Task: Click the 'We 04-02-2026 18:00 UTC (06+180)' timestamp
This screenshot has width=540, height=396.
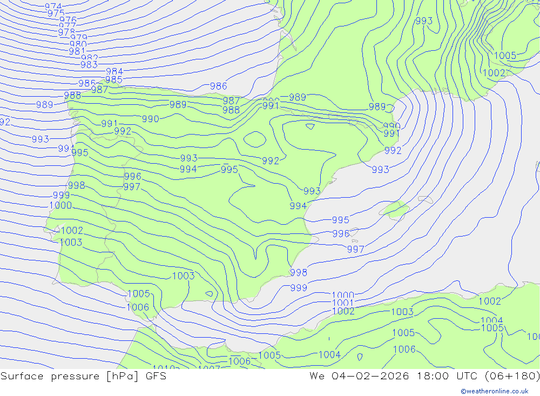Action: coord(424,376)
